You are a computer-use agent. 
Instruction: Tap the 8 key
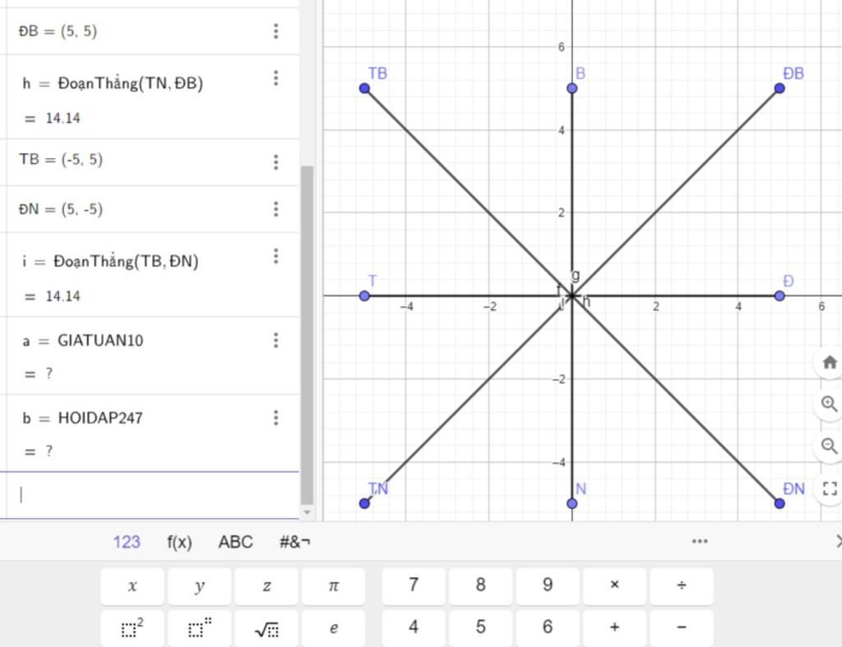coord(480,586)
